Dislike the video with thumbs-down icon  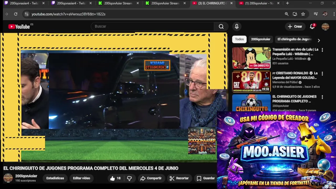click(129, 178)
